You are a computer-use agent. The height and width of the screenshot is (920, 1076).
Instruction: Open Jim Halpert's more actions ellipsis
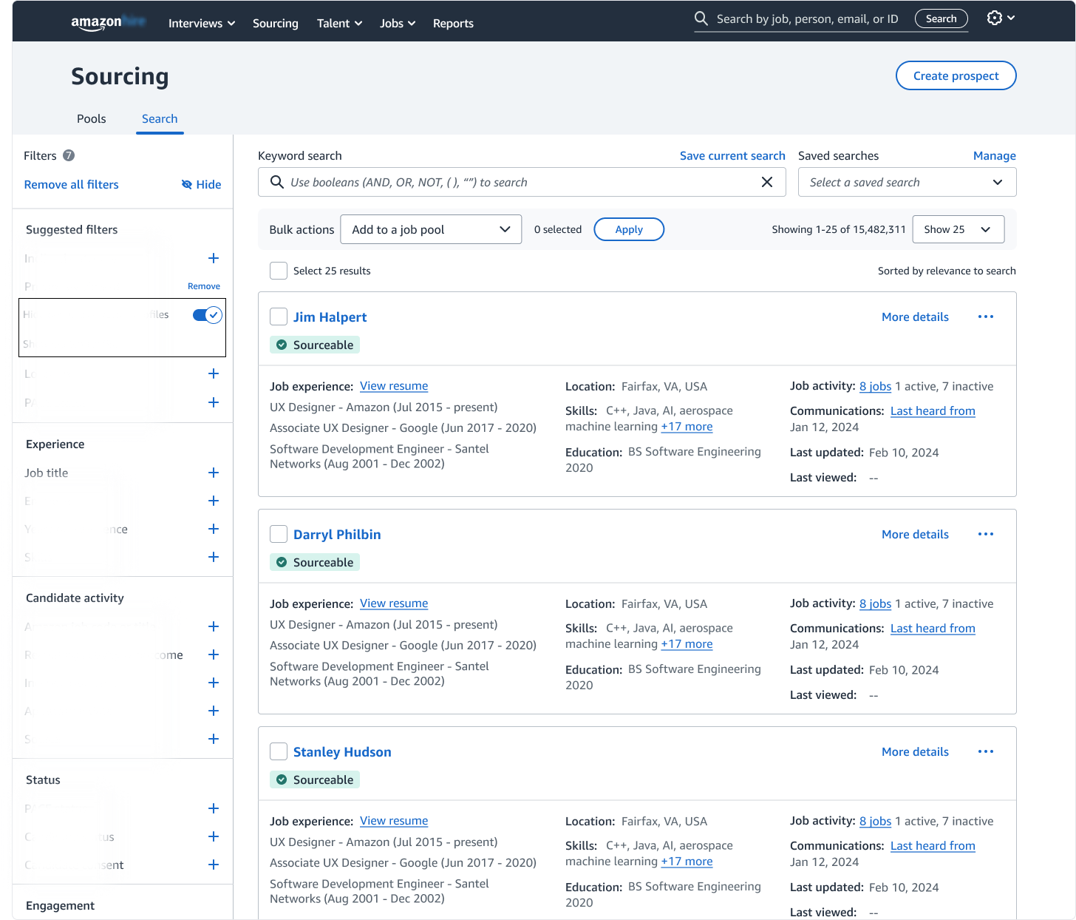pyautogui.click(x=986, y=317)
